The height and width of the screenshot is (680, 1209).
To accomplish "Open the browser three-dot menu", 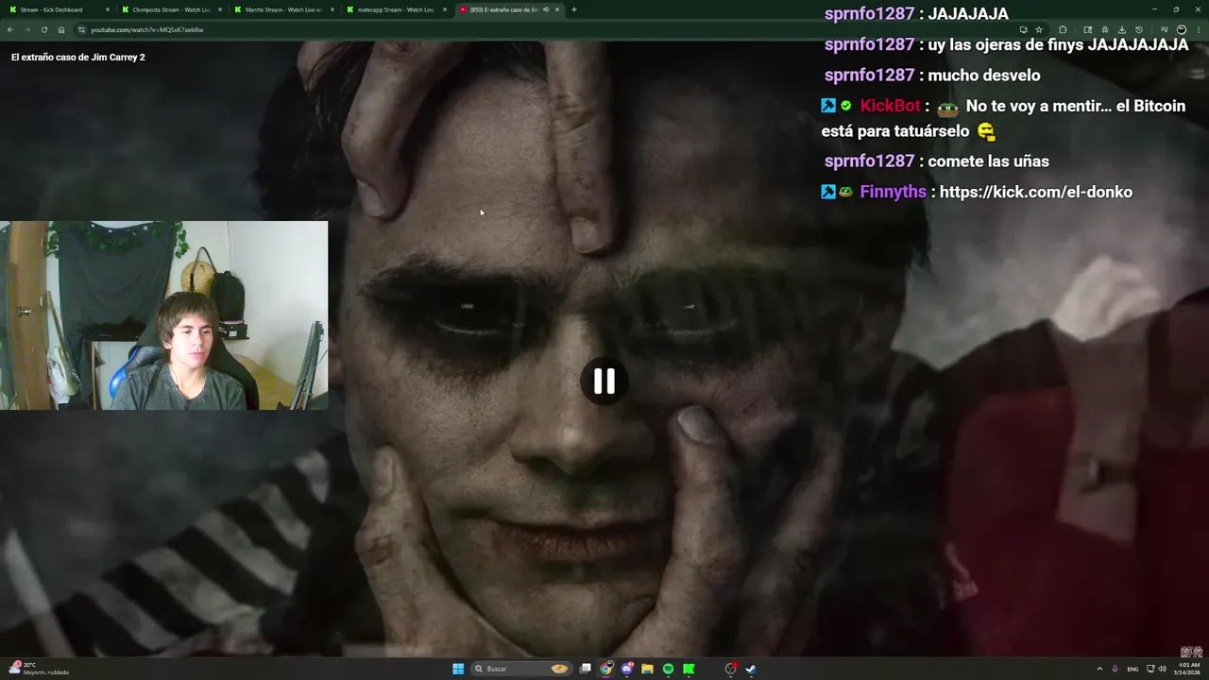I will pyautogui.click(x=1199, y=29).
